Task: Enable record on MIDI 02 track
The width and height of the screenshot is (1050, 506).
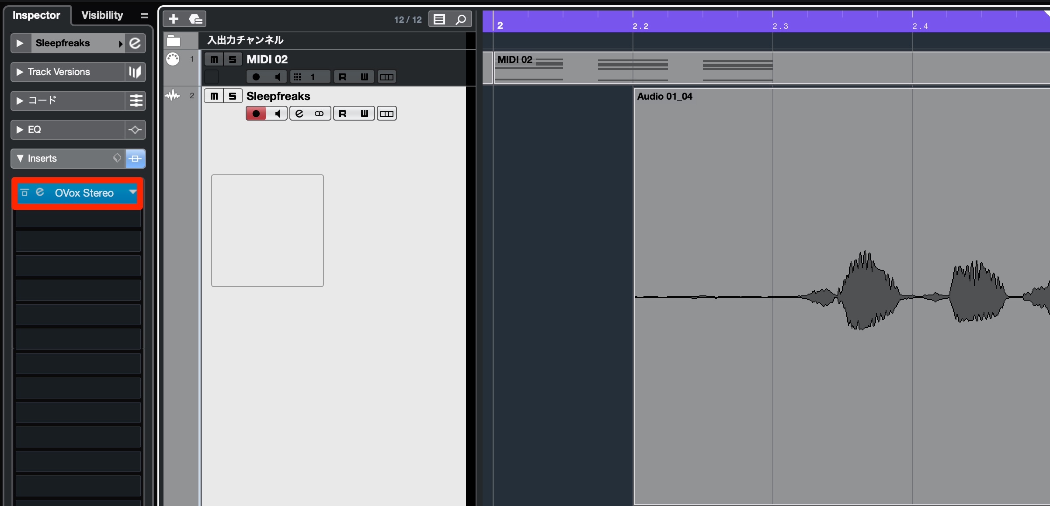Action: (256, 77)
